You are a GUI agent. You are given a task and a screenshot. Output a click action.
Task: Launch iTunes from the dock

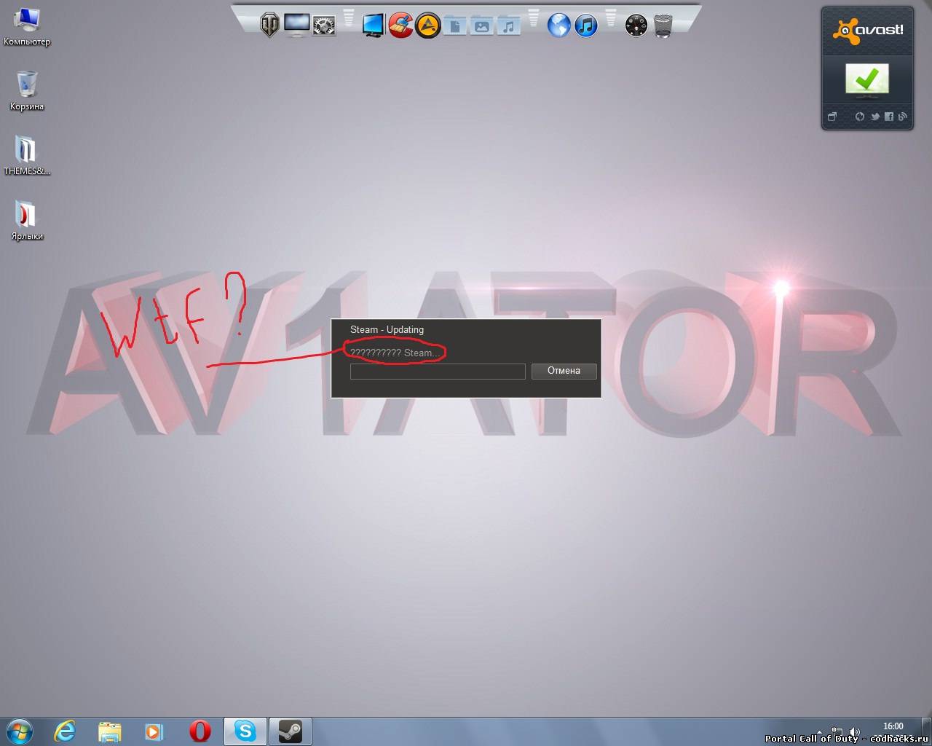586,25
